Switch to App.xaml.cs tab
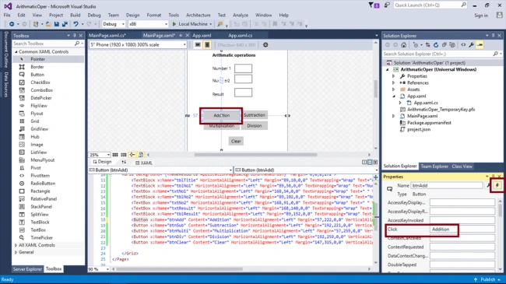This screenshot has width=506, height=284. click(x=241, y=36)
